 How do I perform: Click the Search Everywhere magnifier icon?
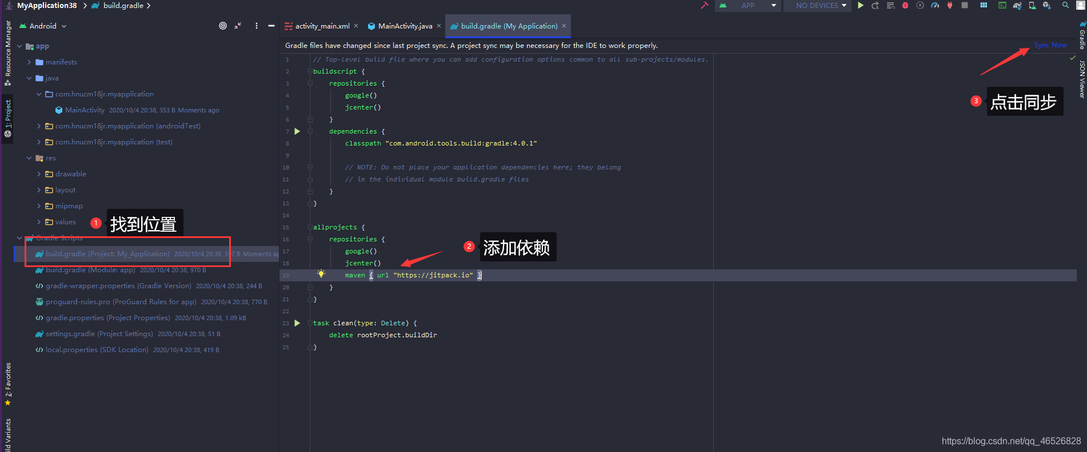pos(1066,5)
